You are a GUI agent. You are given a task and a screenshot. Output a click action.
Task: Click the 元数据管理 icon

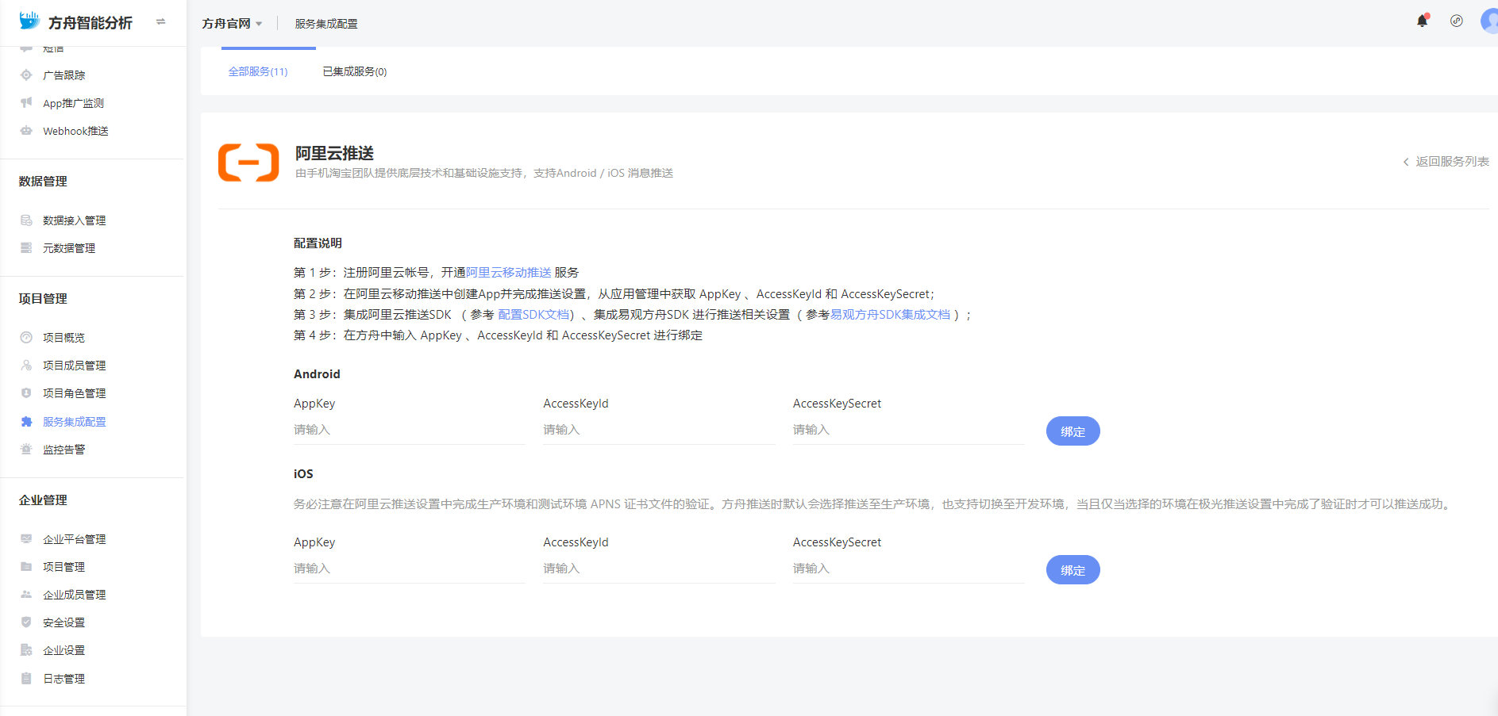pyautogui.click(x=26, y=248)
